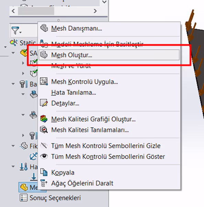Click the crossed-out eye hide icon
204x207 pixels.
pos(44,146)
